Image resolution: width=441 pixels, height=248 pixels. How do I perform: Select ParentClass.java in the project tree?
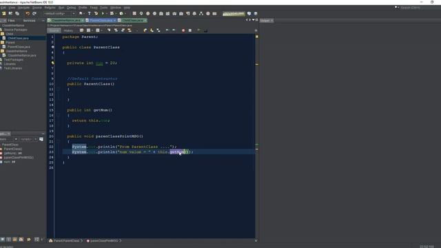point(19,47)
